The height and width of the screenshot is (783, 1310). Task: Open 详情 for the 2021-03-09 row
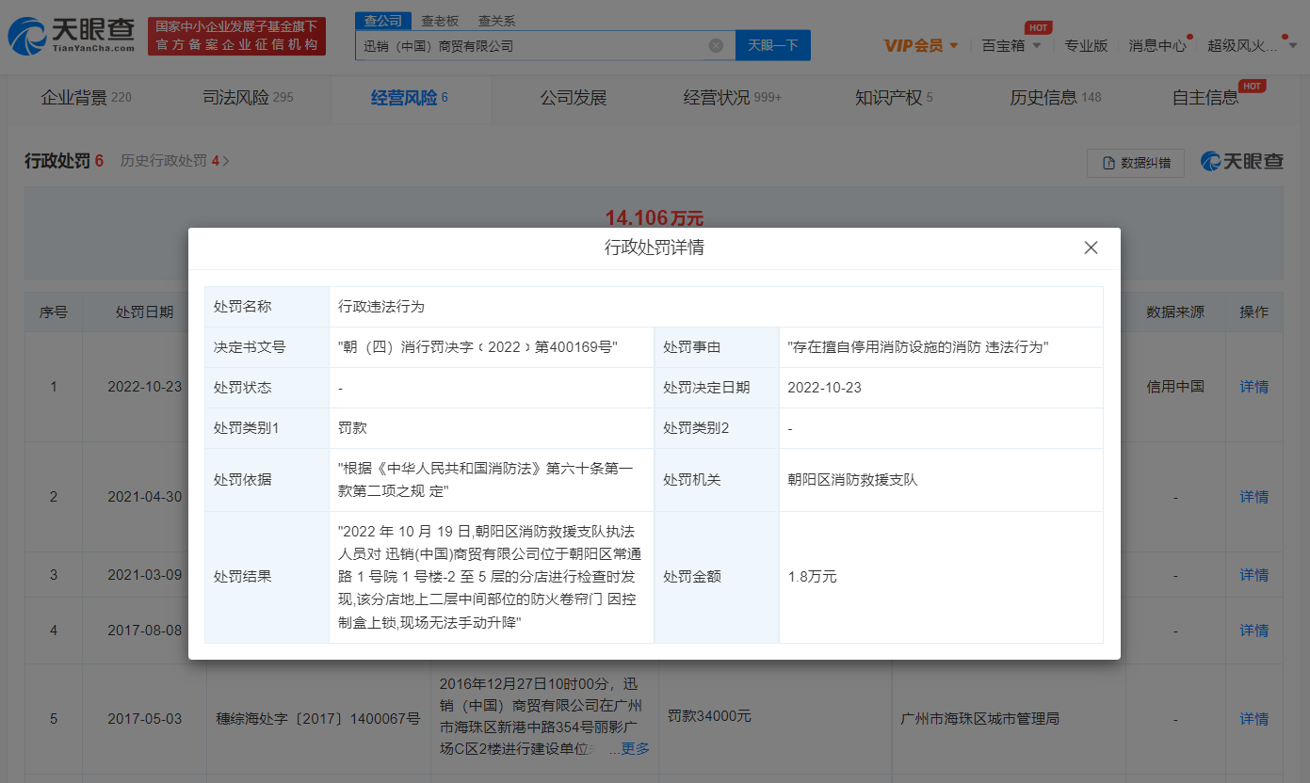tap(1253, 575)
